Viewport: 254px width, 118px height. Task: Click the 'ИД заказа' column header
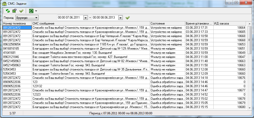230,23
